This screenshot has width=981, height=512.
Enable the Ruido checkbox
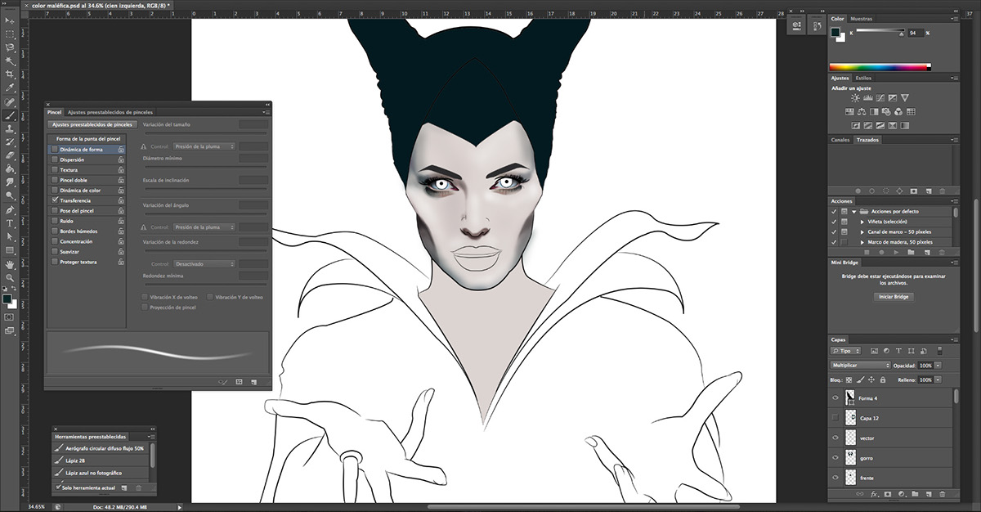tap(55, 221)
